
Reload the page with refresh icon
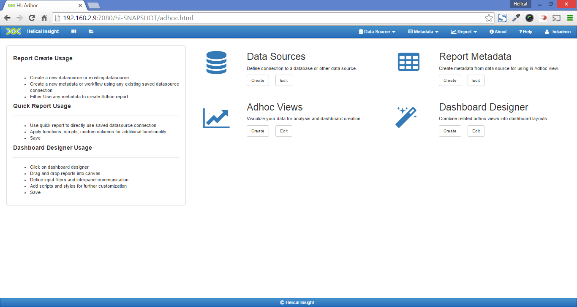click(32, 18)
